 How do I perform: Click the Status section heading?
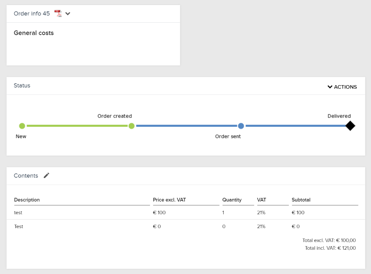[x=22, y=86]
